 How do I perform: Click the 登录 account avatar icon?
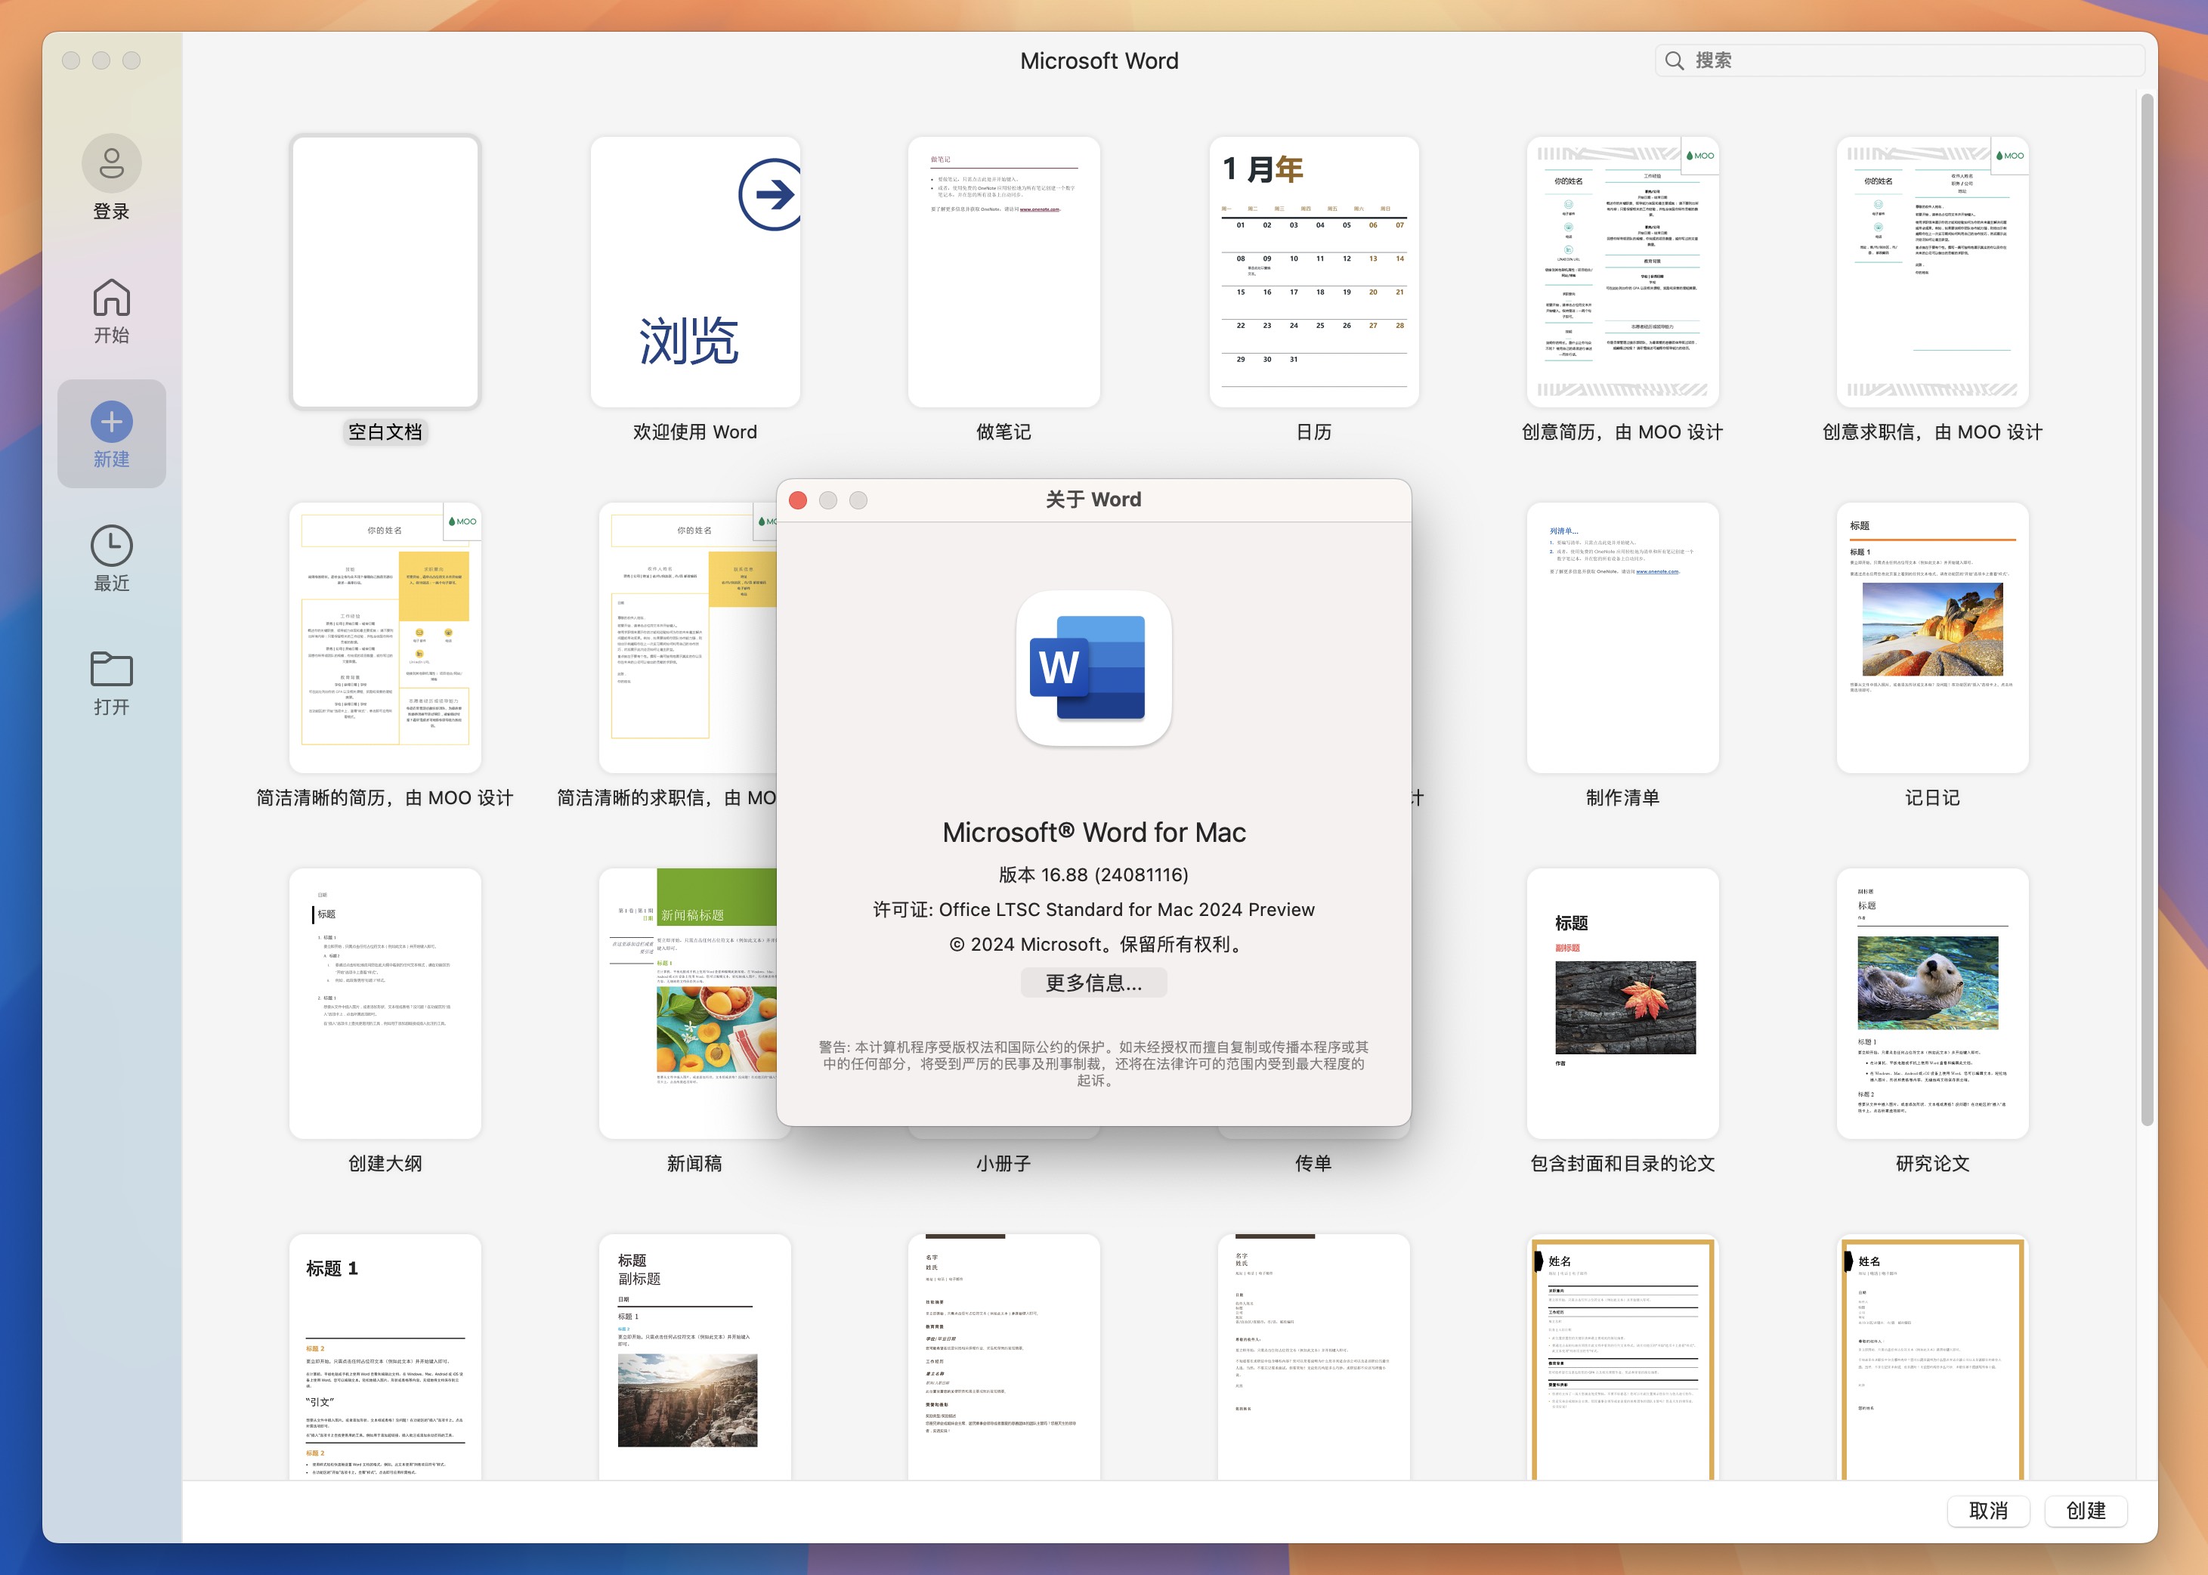pyautogui.click(x=112, y=163)
